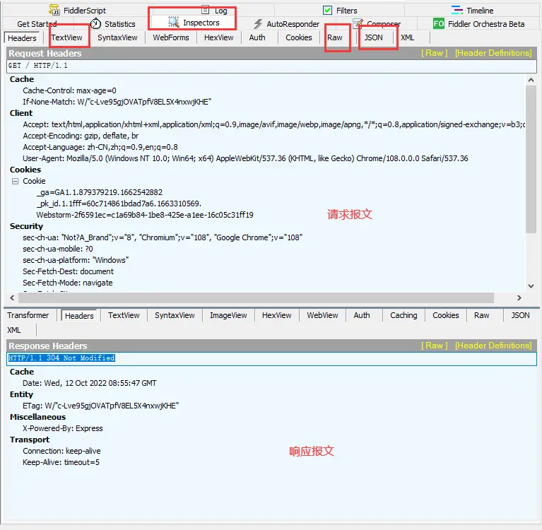Open Header Definitions link in Response Headers
The width and height of the screenshot is (542, 530).
pyautogui.click(x=493, y=346)
